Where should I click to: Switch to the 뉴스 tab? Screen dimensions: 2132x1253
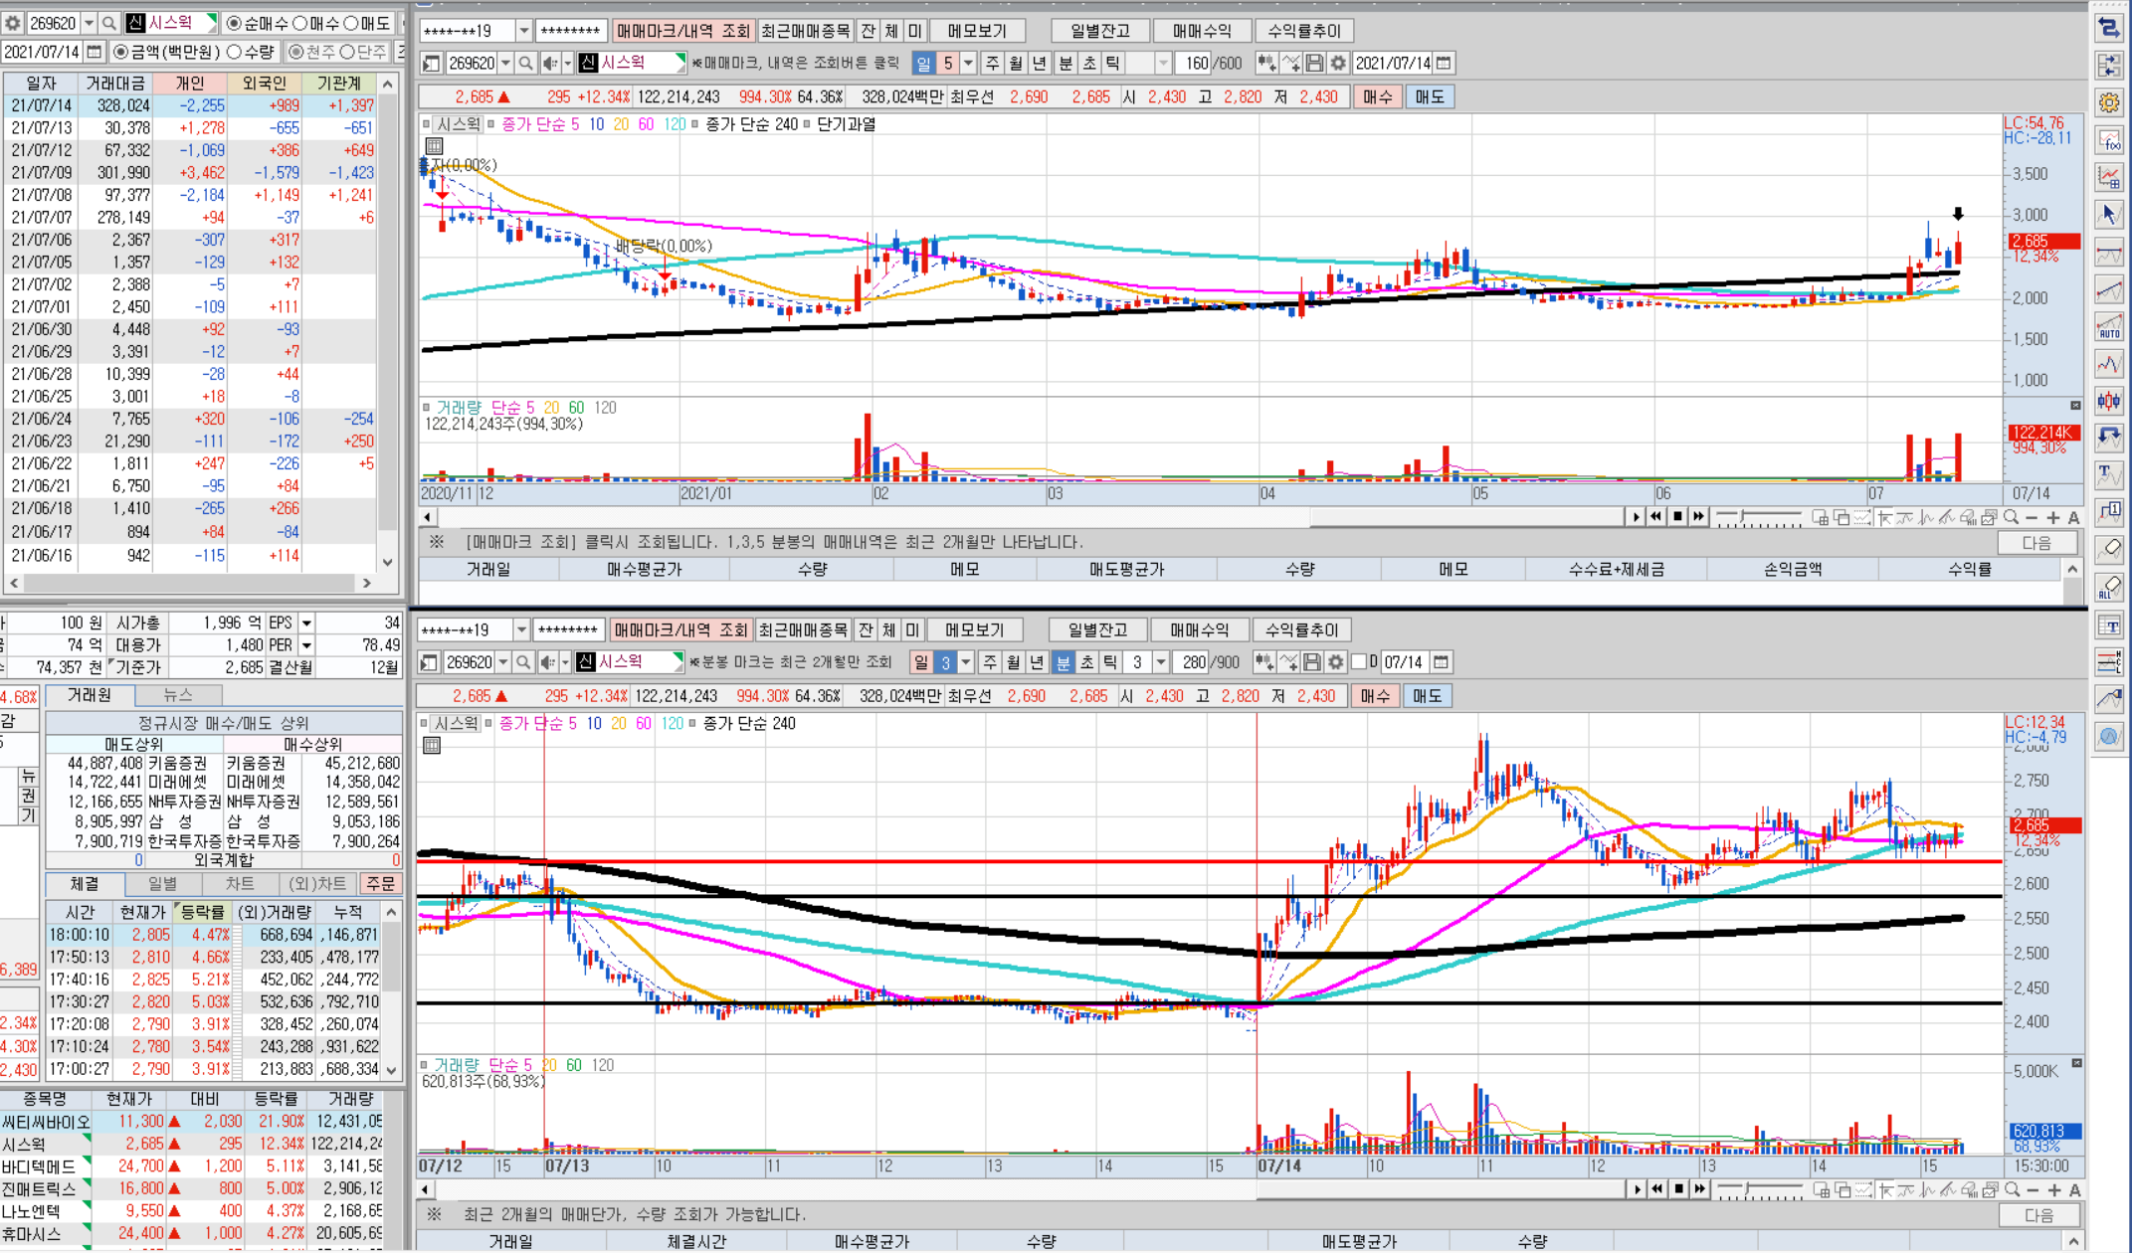(x=178, y=694)
